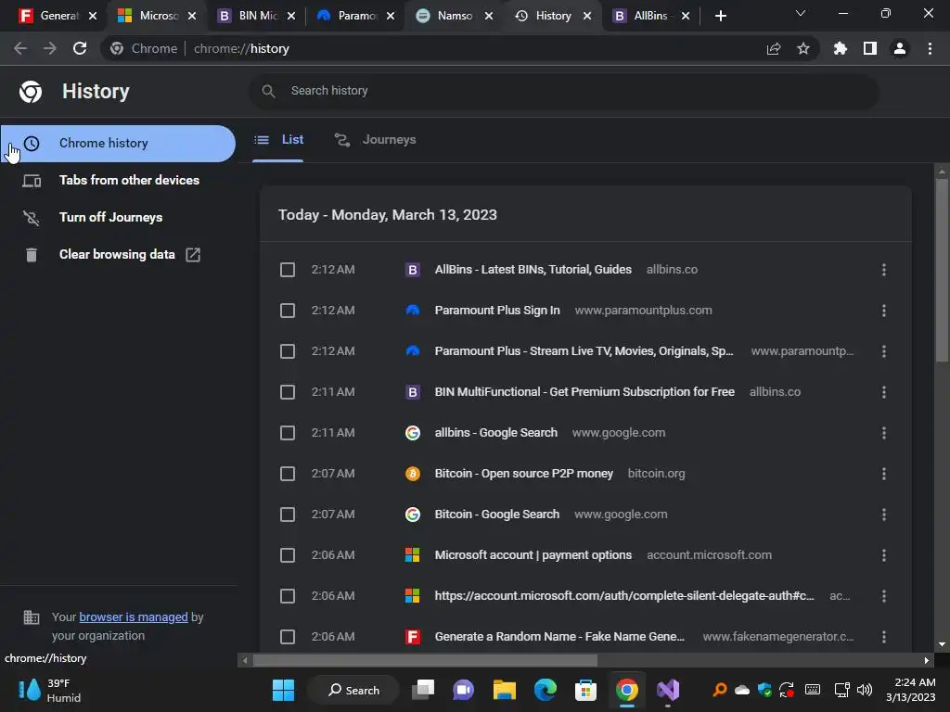Open actions menu for Bitcoin - Google Search
This screenshot has width=950, height=712.
(x=884, y=515)
